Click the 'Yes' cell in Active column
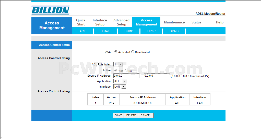 111,103
